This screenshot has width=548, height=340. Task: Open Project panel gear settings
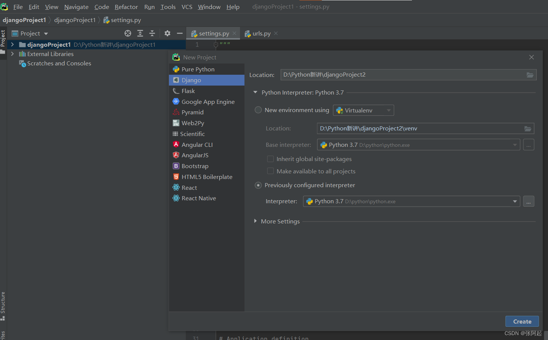point(167,33)
